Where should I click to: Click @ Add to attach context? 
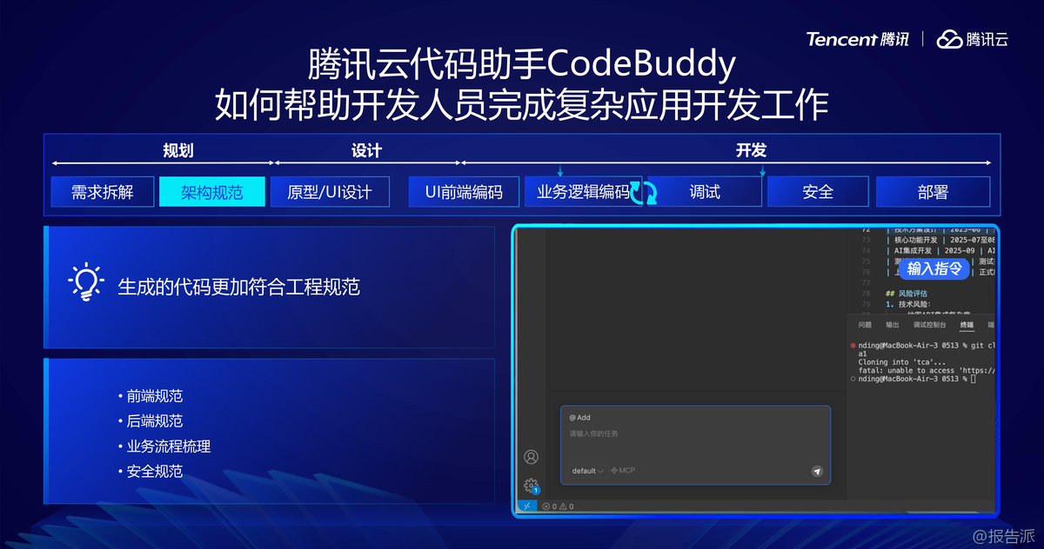pyautogui.click(x=579, y=418)
